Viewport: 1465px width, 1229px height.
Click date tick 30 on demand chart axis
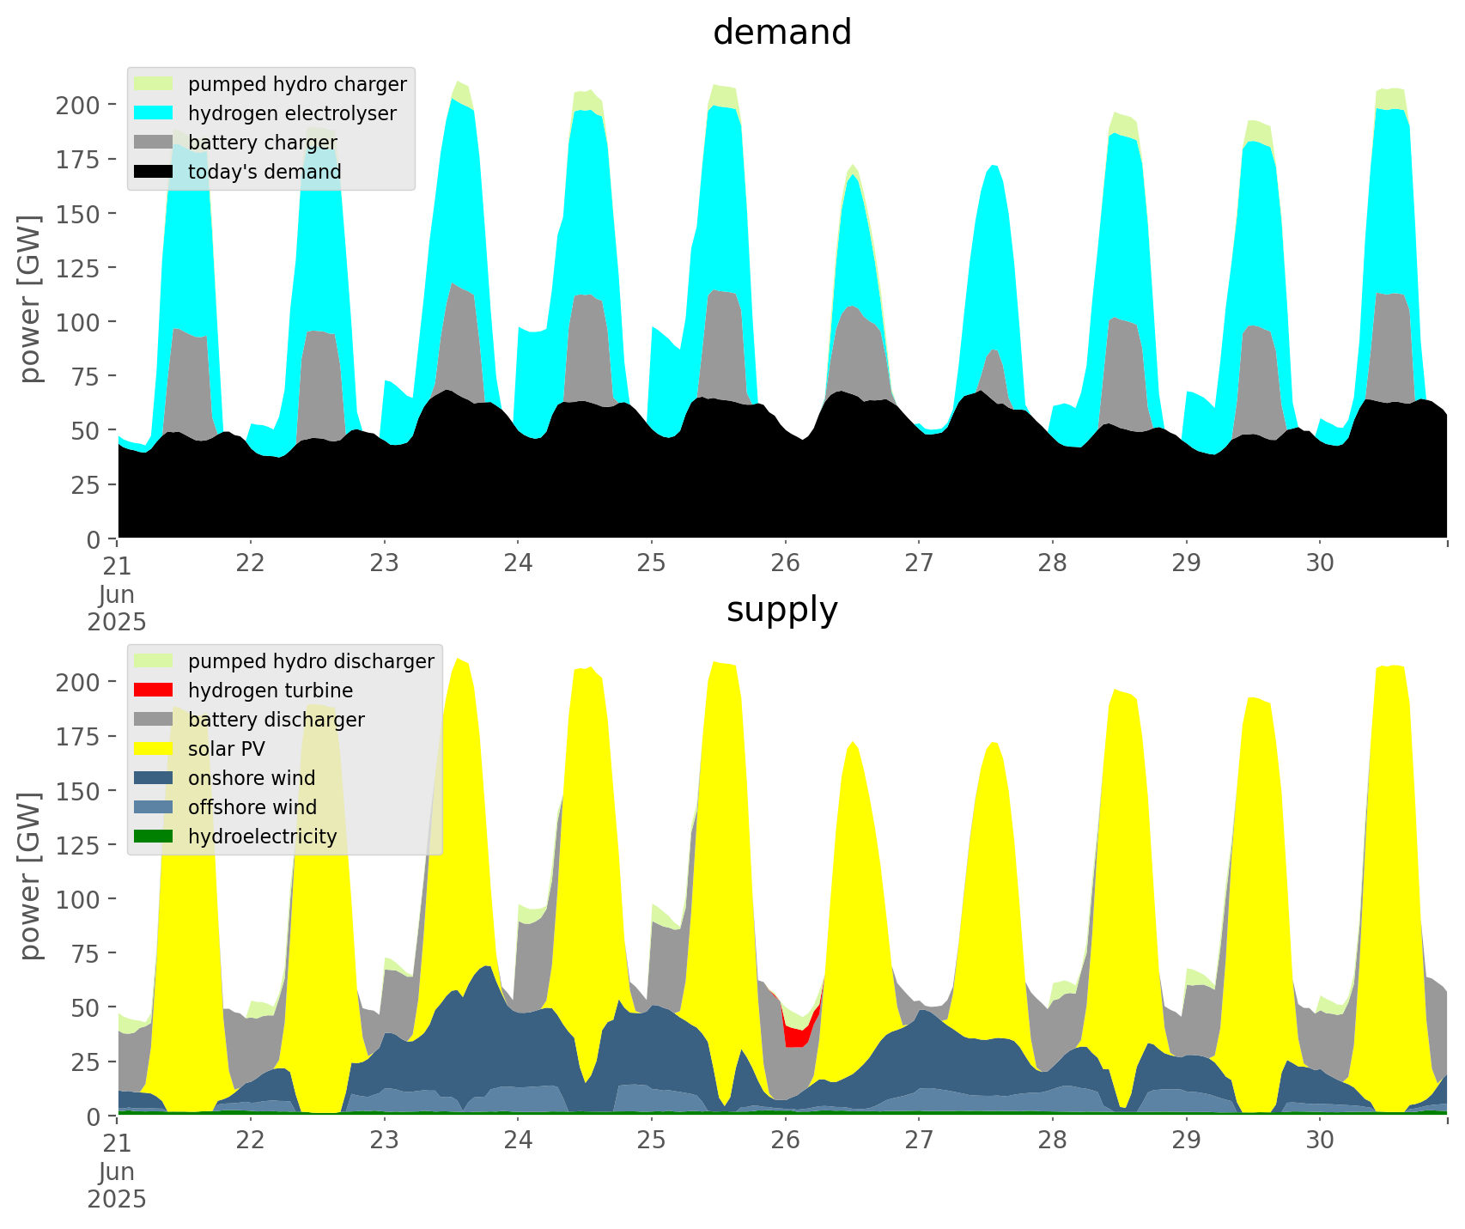pos(1320,563)
